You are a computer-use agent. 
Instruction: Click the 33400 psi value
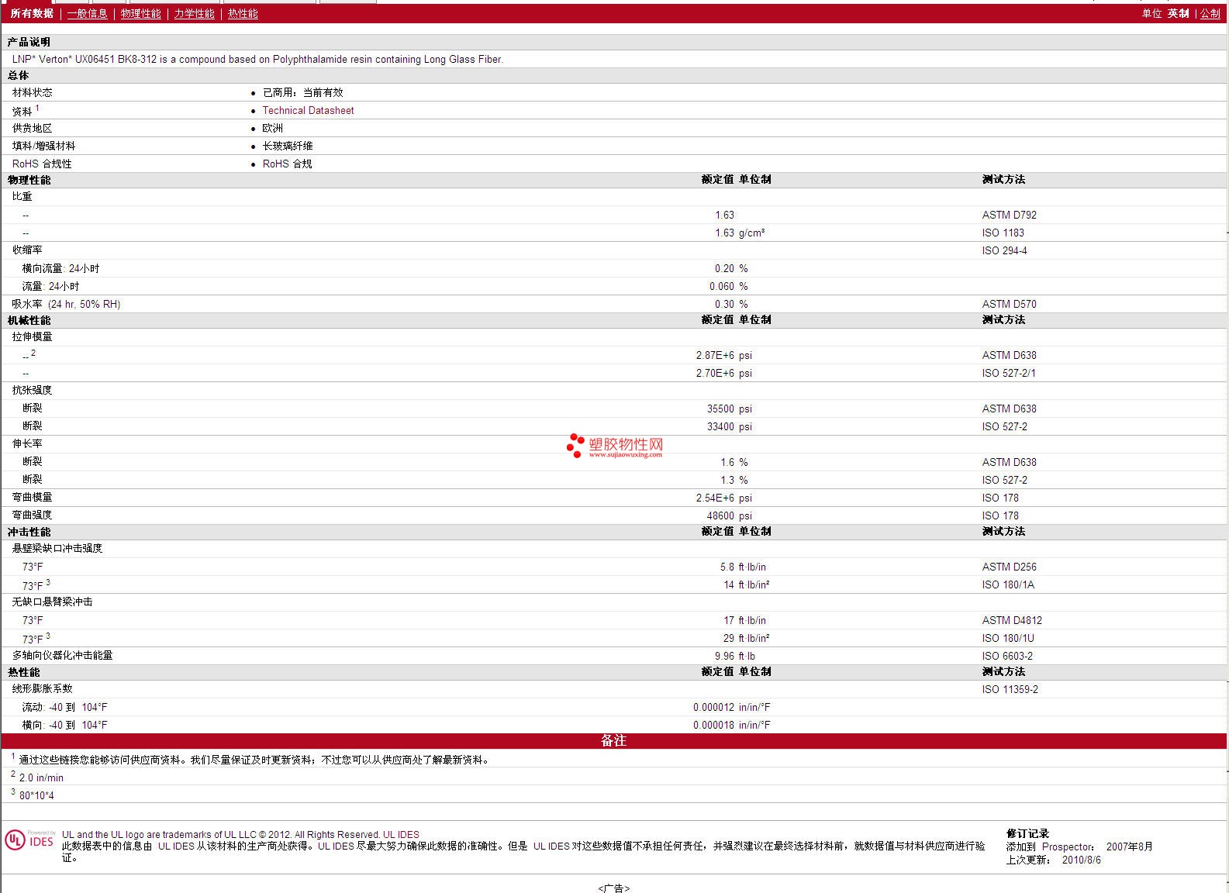tap(729, 426)
